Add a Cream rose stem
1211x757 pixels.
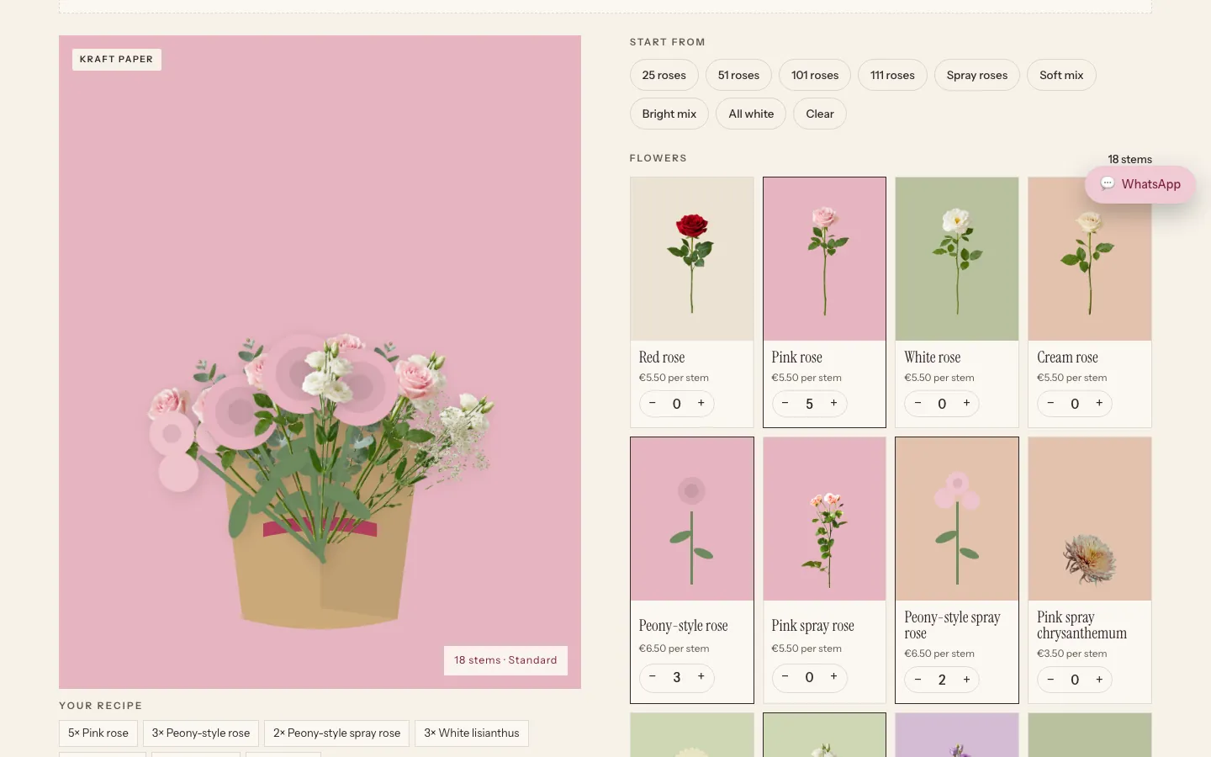[x=1100, y=404]
